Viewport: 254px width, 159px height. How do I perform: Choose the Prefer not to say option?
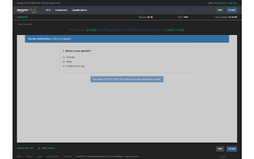click(x=64, y=66)
